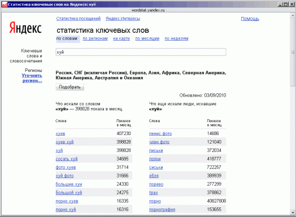Click the Яндекс logo
Screen dimensions: 296x217
click(x=25, y=28)
